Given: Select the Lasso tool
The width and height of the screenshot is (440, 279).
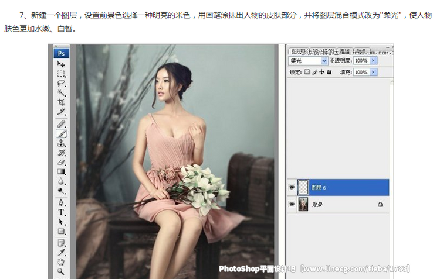Looking at the screenshot, I should [x=61, y=83].
